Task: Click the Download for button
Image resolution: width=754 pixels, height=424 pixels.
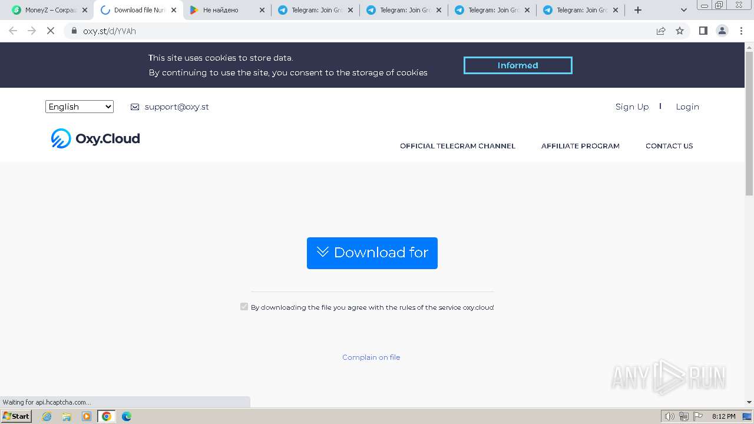Action: [372, 253]
